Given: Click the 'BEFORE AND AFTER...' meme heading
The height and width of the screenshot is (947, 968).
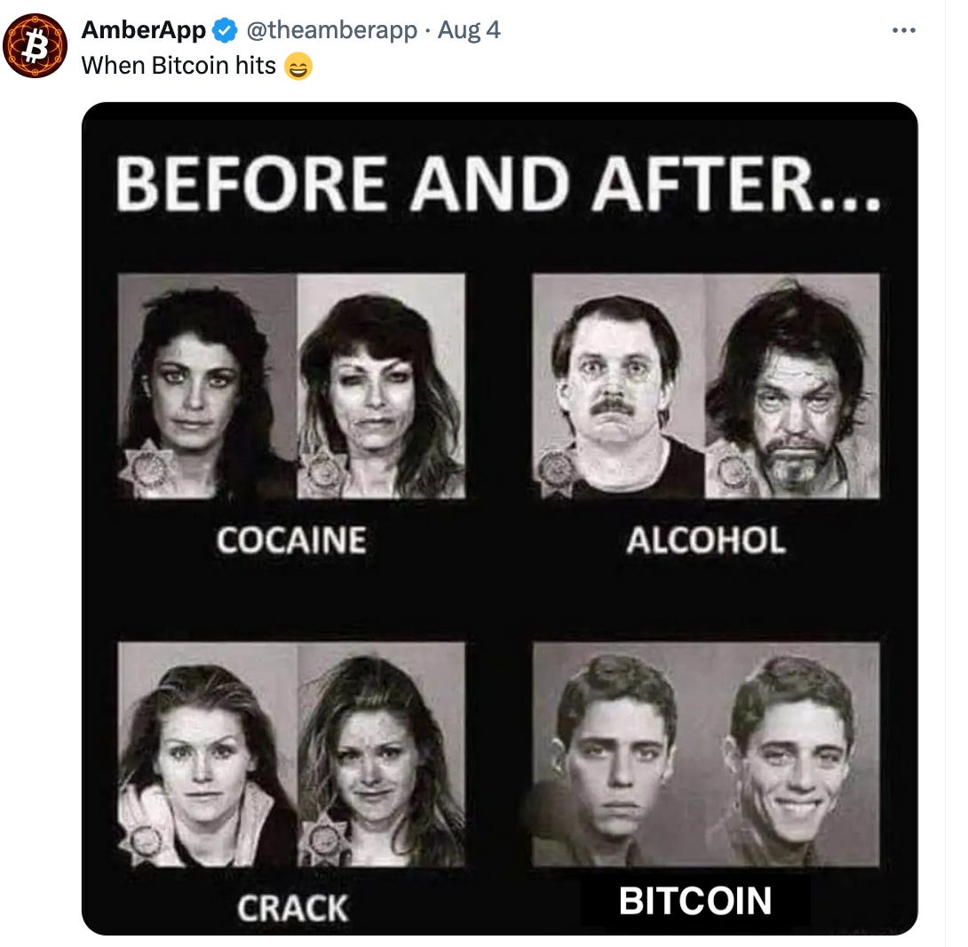Looking at the screenshot, I should click(x=497, y=184).
